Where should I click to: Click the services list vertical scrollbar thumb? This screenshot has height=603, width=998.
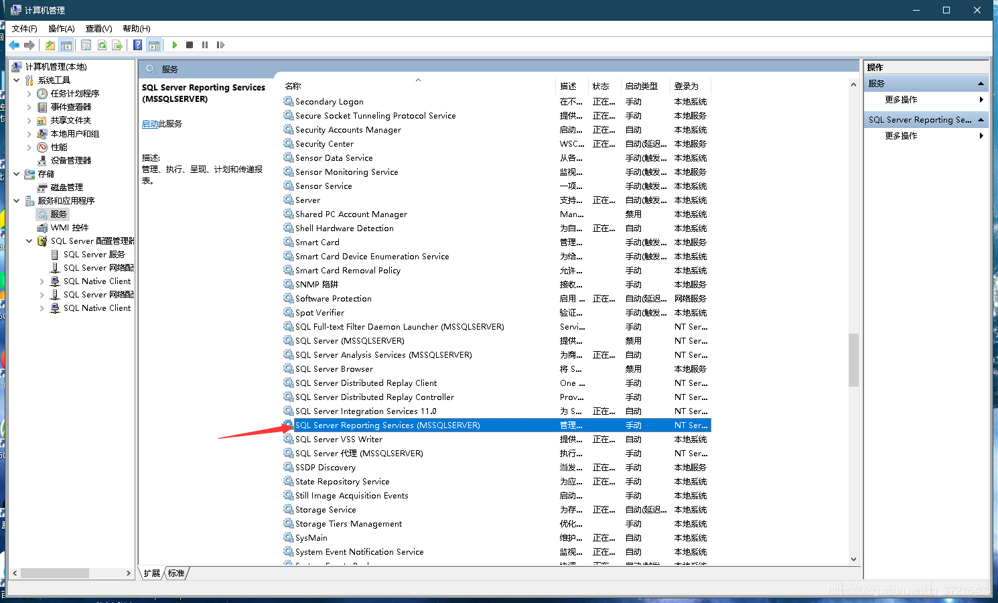[853, 360]
